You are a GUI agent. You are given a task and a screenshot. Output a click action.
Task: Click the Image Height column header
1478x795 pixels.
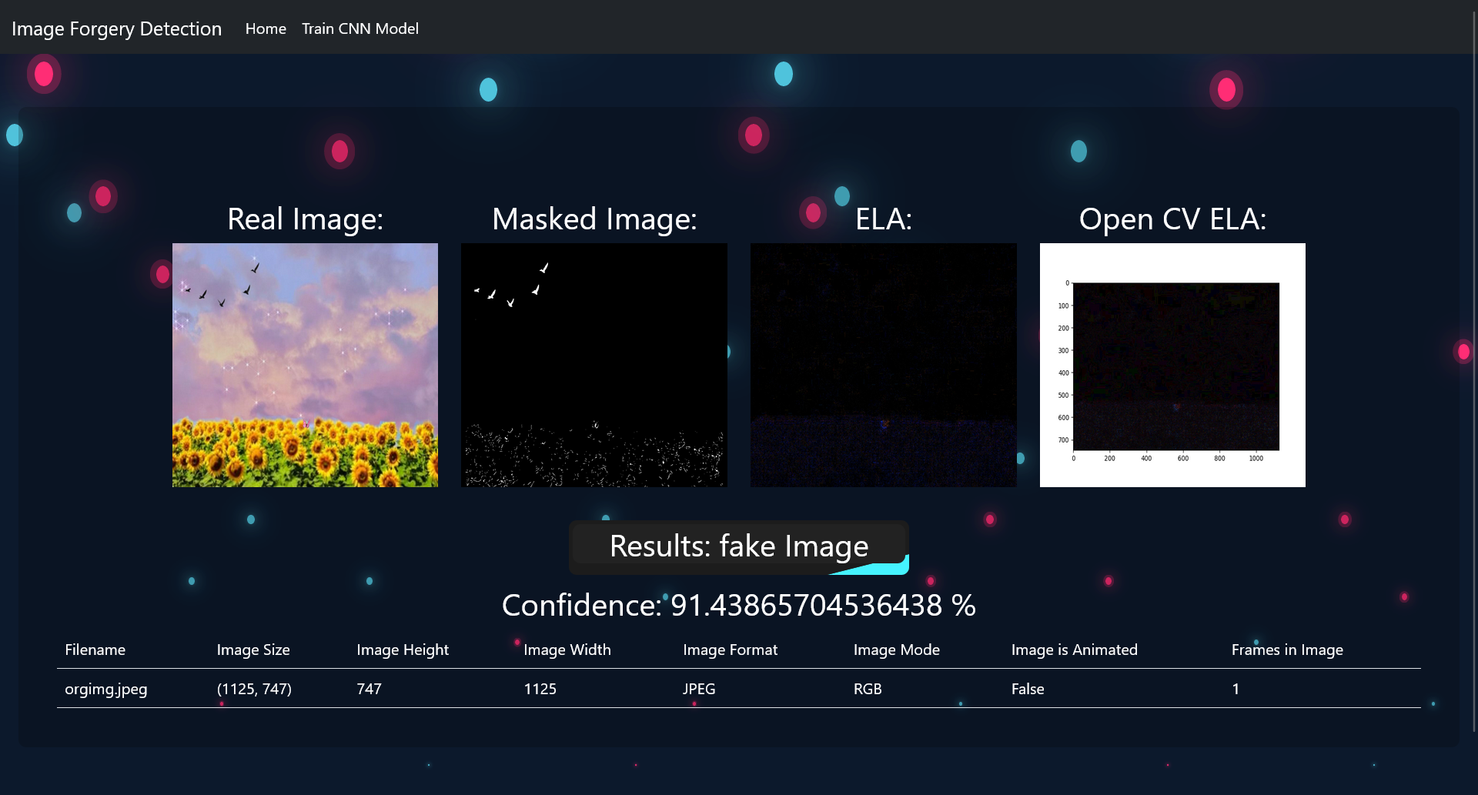point(402,650)
